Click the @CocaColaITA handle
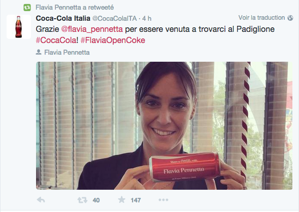Image resolution: width=299 pixels, height=212 pixels. [x=115, y=18]
